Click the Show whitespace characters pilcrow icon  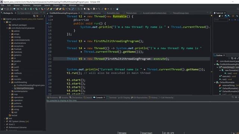pos(85,9)
